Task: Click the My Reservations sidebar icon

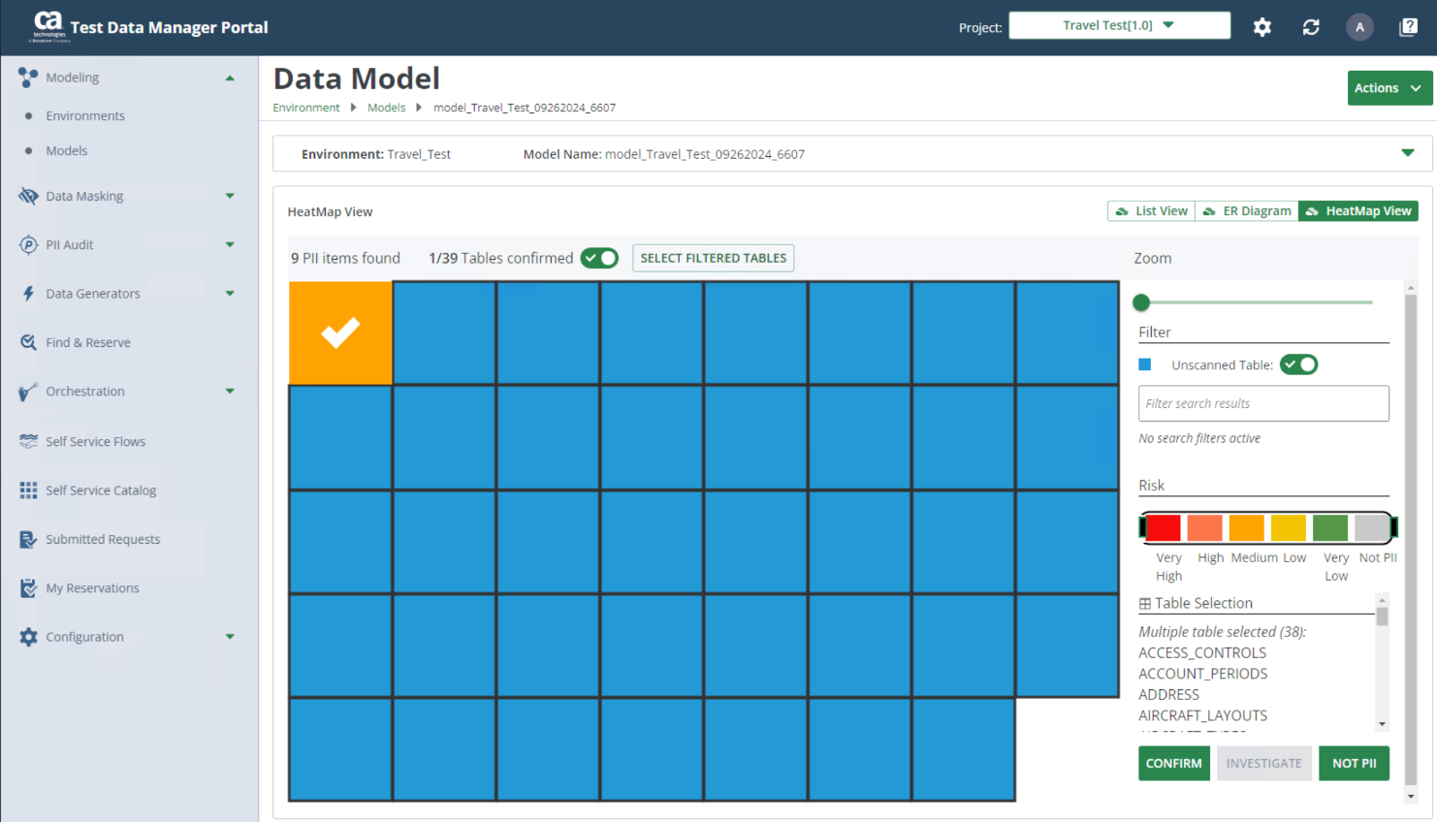Action: point(28,588)
